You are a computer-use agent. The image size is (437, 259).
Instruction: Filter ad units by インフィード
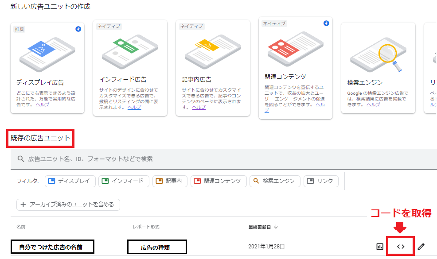(124, 181)
